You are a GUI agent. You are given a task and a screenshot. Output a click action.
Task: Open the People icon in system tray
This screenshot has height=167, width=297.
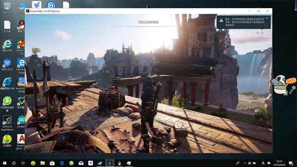click(x=238, y=163)
